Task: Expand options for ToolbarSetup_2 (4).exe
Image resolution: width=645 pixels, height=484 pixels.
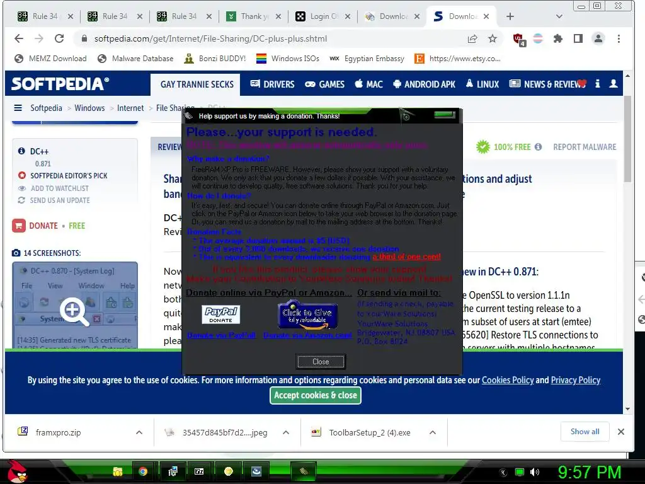Action: point(432,432)
